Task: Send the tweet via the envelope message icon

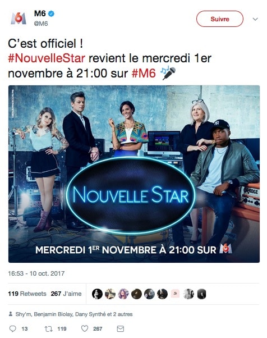Action: pyautogui.click(x=121, y=328)
